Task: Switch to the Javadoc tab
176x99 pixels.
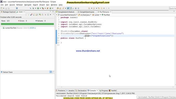Action: 70,90
